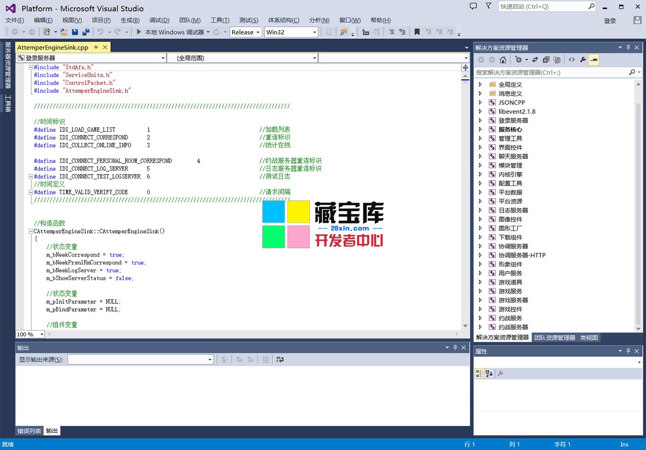Screen dimensions: 646x450
Task: Open the 服务器资源管理器 side tab
Action: pos(7,65)
